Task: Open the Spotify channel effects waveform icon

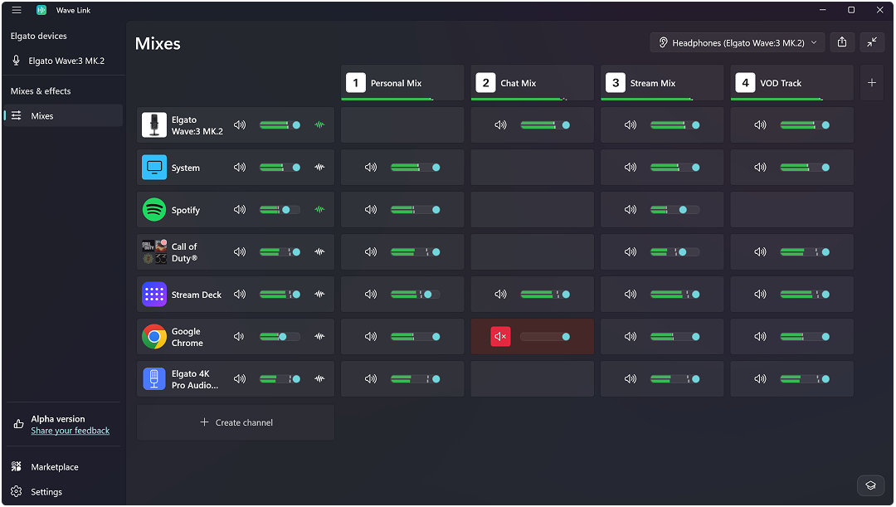Action: (x=319, y=210)
